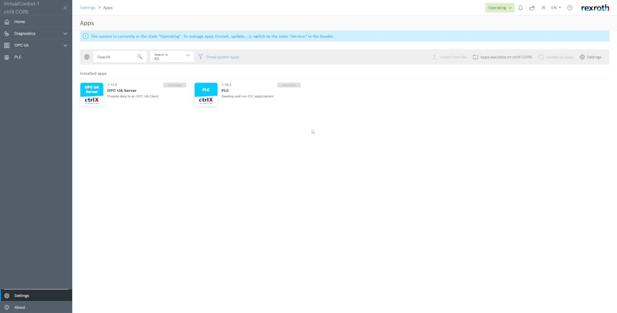617x313 pixels.
Task: Open the Operating state dropdown
Action: click(499, 8)
